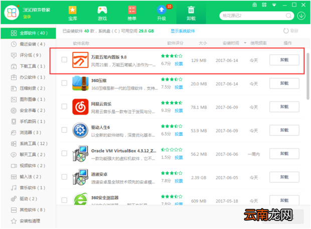Click the 音乐软件 music note icon
The image size is (311, 229).
14,188
